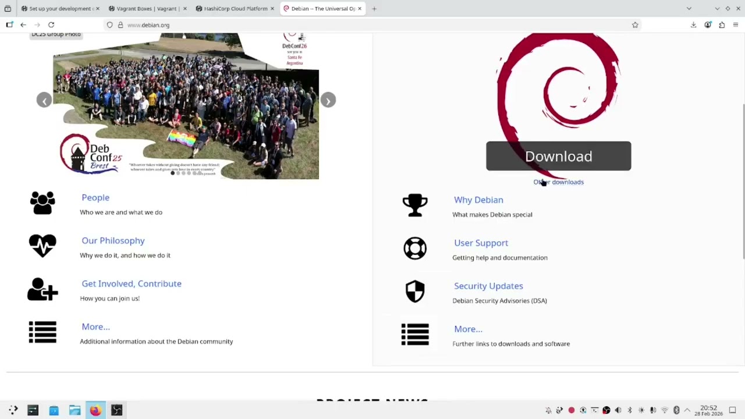Show next slide in the photo carousel
This screenshot has height=419, width=745.
coord(328,100)
